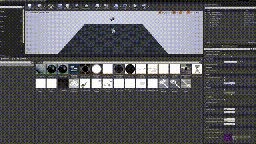256x144 pixels.
Task: Click the Content folder breadcrumb
Action: (x=23, y=59)
